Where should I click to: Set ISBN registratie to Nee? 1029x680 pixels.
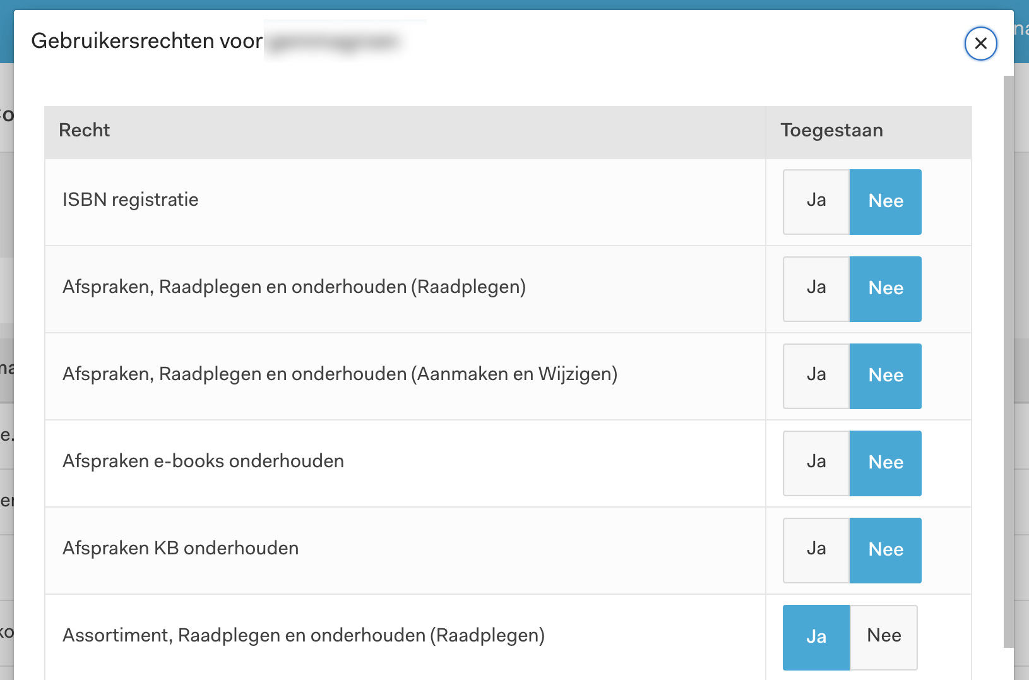click(885, 201)
